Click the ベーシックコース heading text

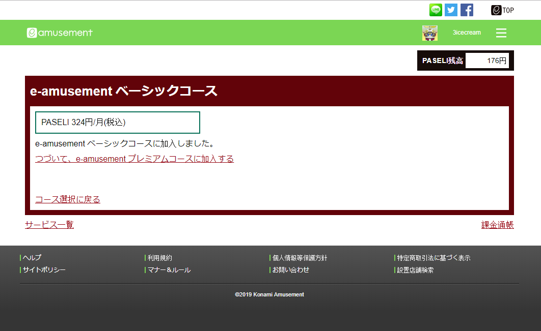(123, 91)
